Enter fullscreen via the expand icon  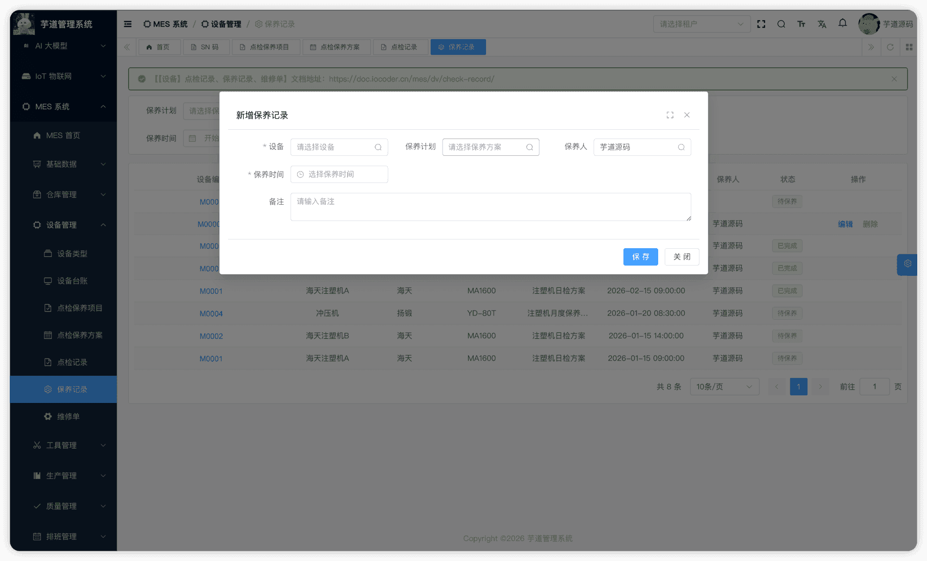click(x=761, y=24)
